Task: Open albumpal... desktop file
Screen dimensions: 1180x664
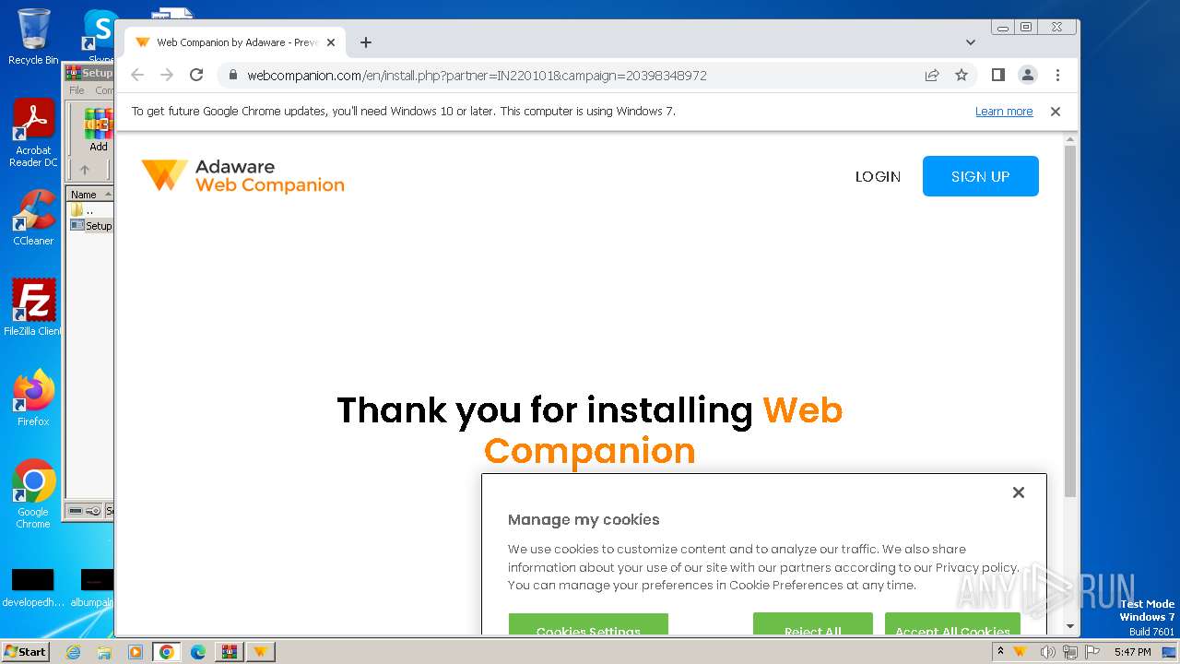Action: point(92,588)
